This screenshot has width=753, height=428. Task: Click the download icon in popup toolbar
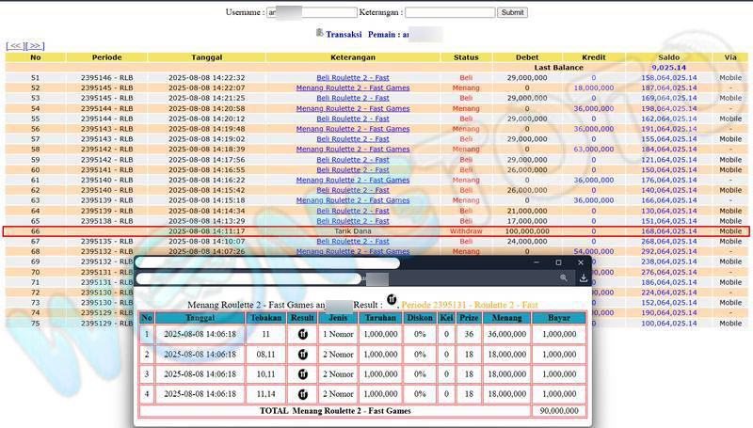[x=583, y=278]
